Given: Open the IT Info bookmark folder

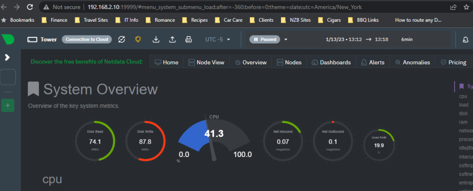Looking at the screenshot, I should click(127, 20).
